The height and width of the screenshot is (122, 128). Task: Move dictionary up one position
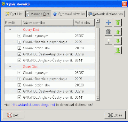pos(118,32)
